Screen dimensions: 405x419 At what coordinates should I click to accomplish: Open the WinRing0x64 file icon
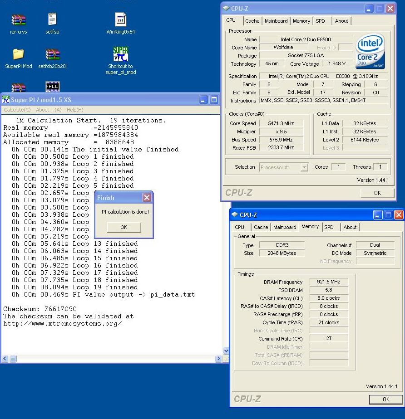121,19
